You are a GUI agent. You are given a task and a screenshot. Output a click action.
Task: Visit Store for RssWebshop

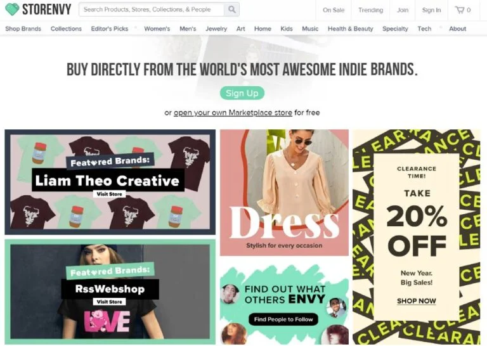109,302
